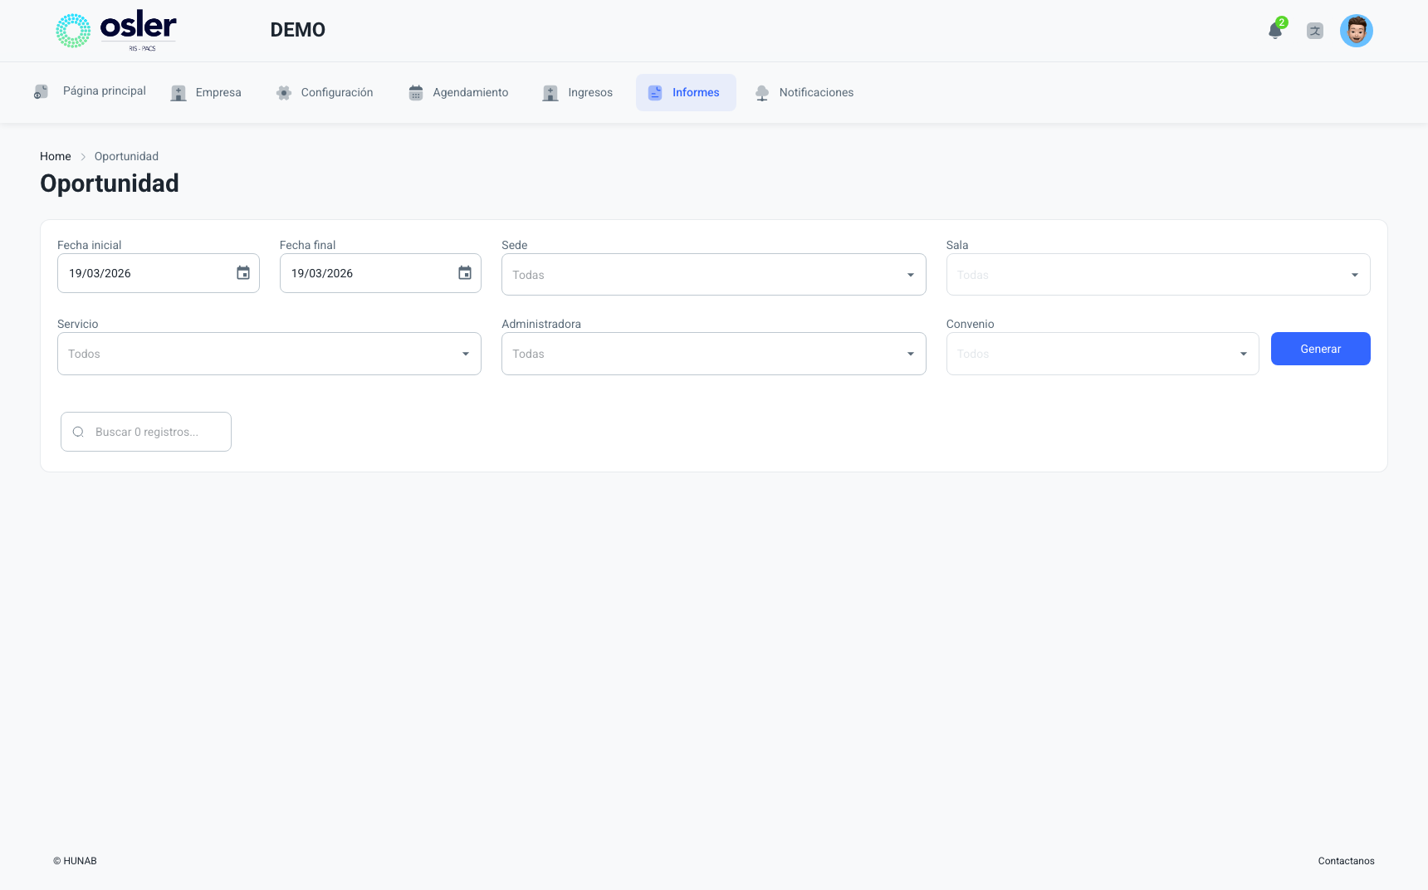
Task: Open the user avatar profile menu
Action: pos(1357,31)
